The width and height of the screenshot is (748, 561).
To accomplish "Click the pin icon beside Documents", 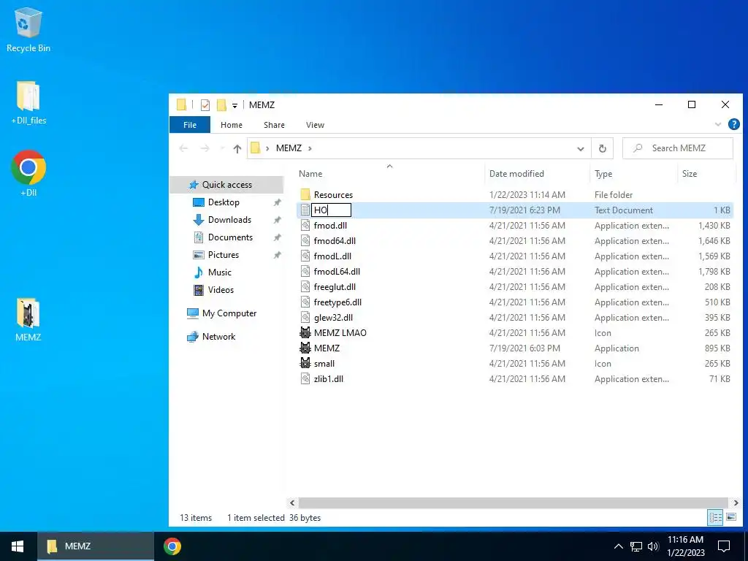I will coord(277,237).
